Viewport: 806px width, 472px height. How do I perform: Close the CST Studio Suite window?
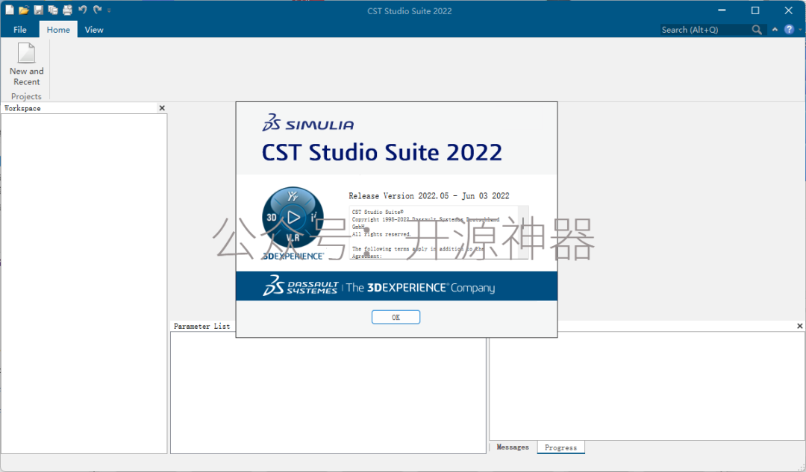click(789, 10)
